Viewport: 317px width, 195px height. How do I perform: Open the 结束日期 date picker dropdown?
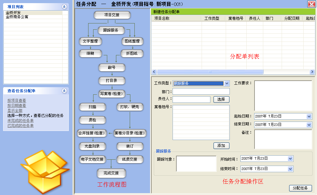tap(309, 125)
